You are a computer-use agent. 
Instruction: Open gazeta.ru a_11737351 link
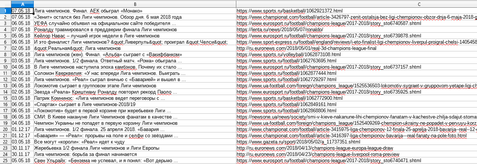298,142
